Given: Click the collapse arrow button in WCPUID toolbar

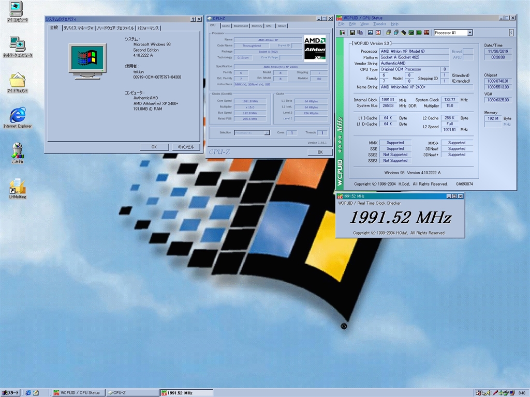Looking at the screenshot, I should click(x=511, y=33).
